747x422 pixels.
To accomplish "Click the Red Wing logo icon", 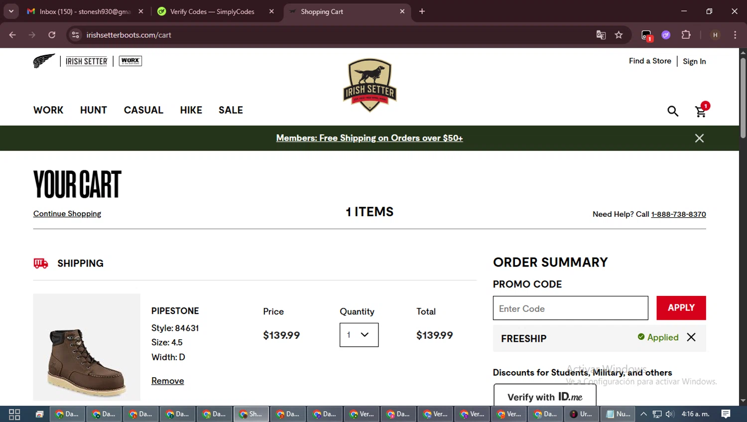I will click(44, 61).
